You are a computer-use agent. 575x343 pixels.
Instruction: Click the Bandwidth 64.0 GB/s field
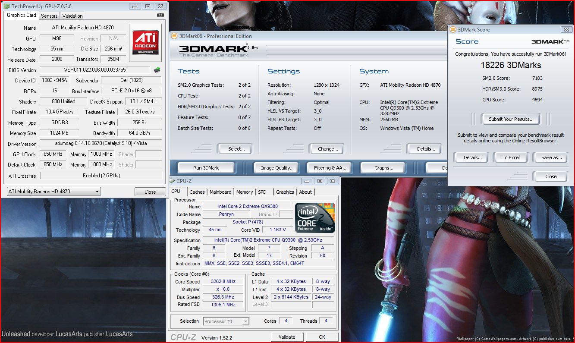(139, 133)
